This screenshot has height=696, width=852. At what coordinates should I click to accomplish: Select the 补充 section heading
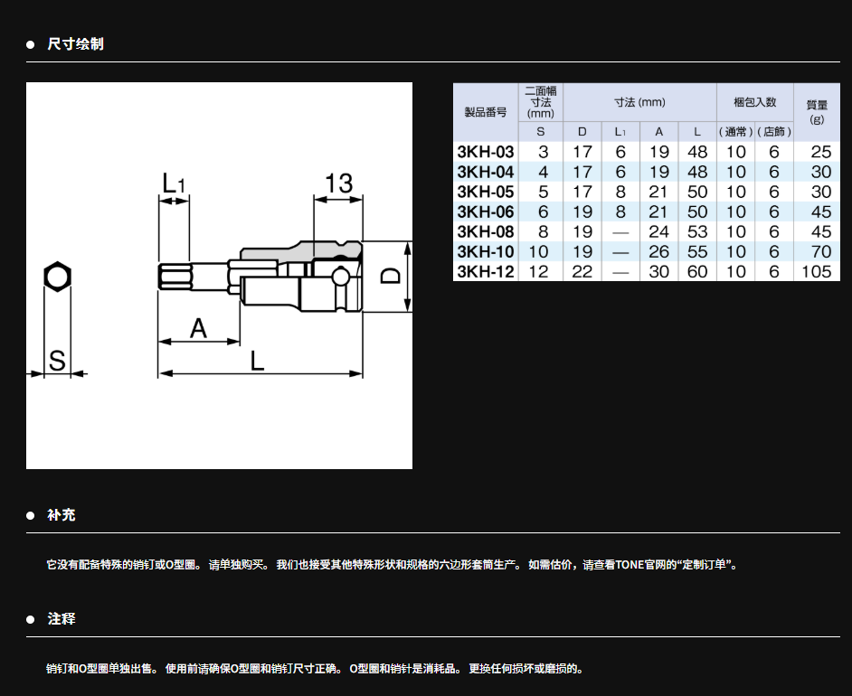click(62, 515)
